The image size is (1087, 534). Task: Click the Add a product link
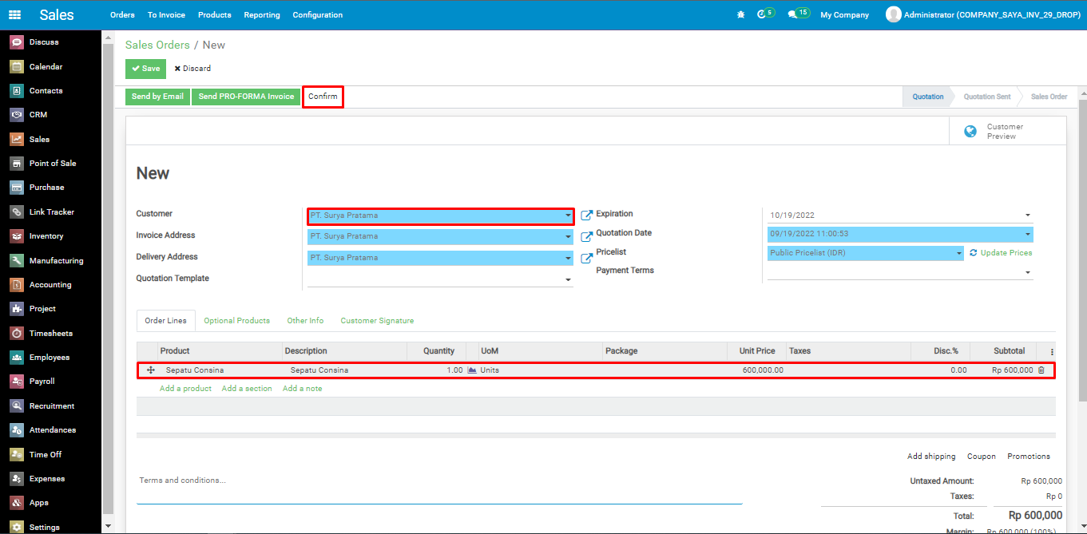coord(185,389)
